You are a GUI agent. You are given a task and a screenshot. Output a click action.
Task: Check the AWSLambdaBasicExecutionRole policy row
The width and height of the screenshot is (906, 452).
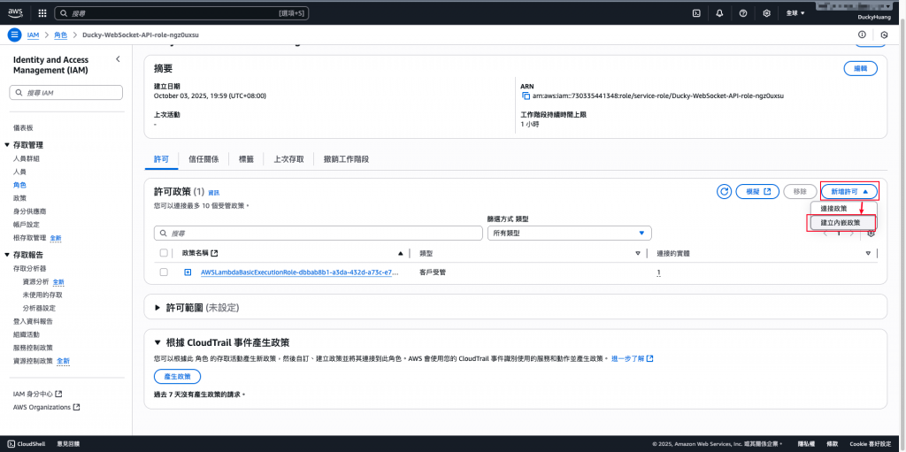pyautogui.click(x=164, y=272)
